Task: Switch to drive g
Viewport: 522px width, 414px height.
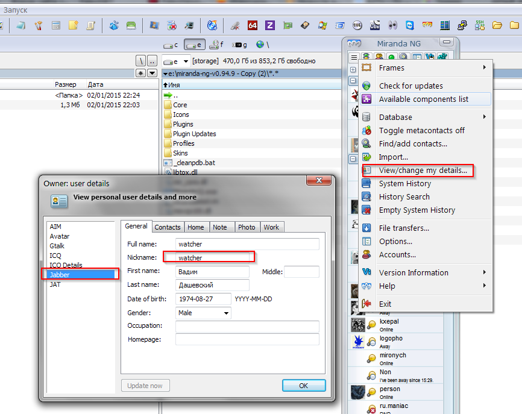Action: coord(240,45)
